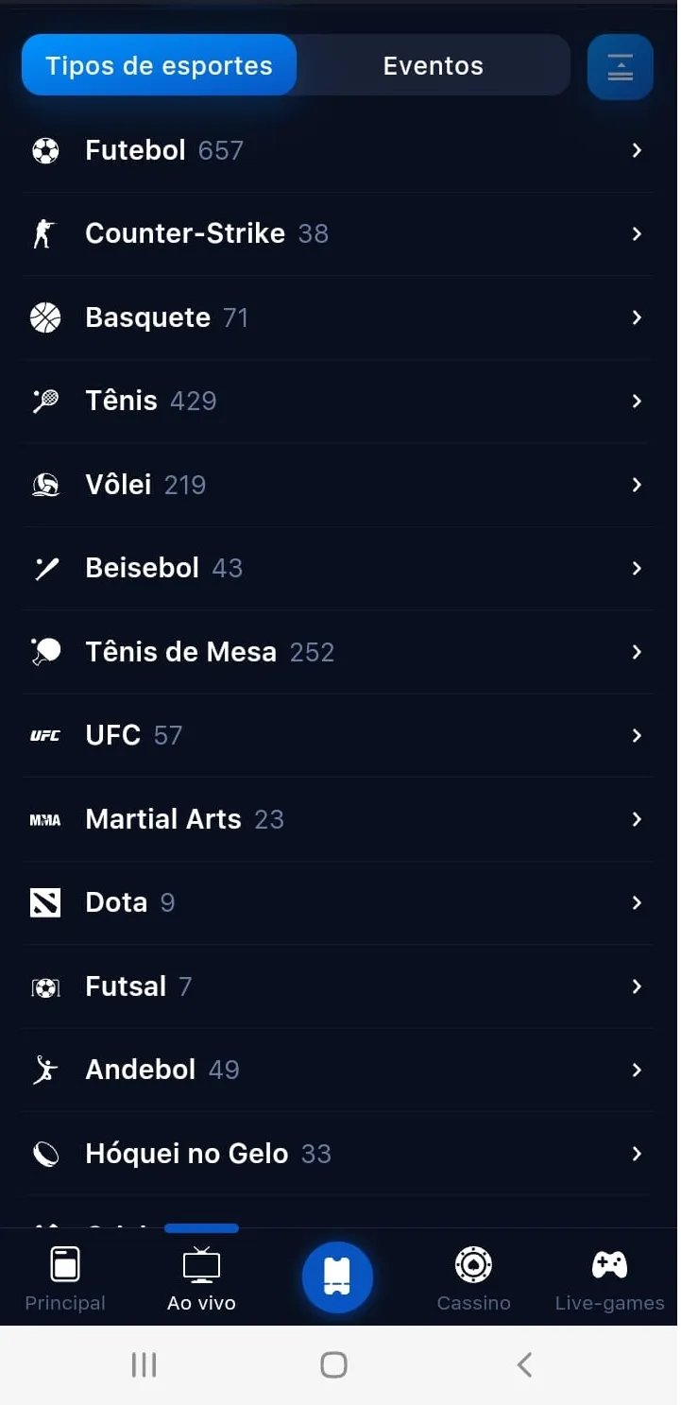Expand the Tênis row chevron

(x=637, y=402)
